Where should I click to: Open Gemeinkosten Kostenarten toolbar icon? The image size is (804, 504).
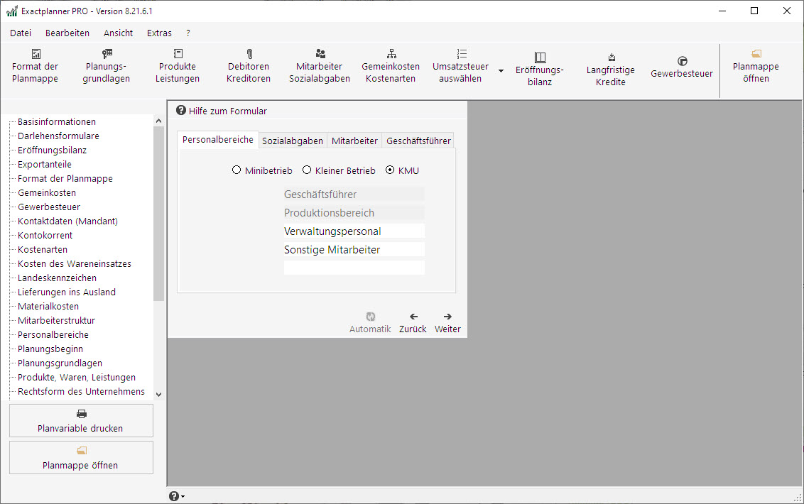tap(391, 54)
